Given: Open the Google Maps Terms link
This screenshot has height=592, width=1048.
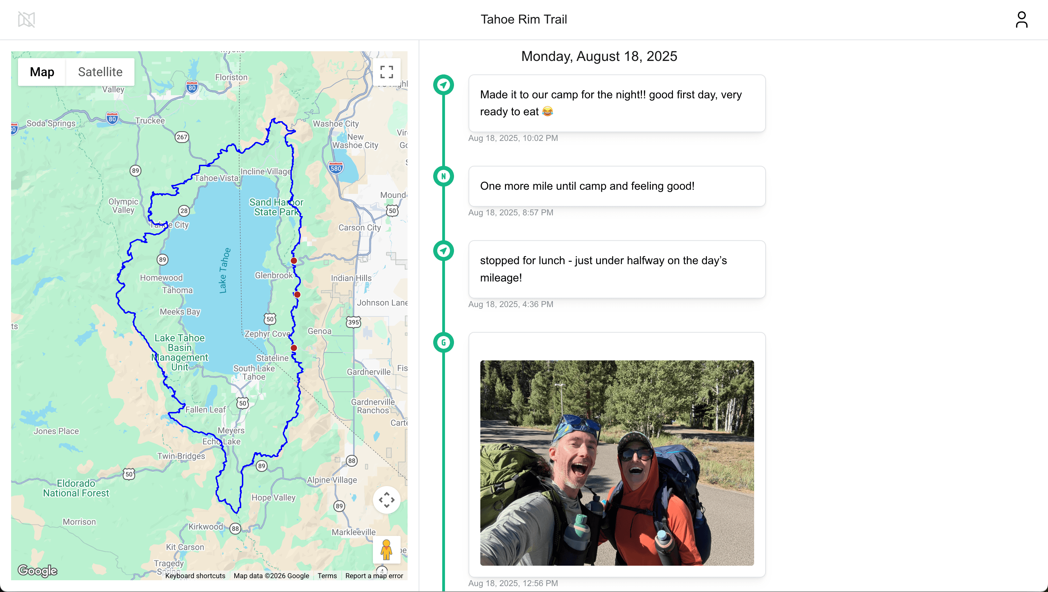Looking at the screenshot, I should click(x=327, y=575).
